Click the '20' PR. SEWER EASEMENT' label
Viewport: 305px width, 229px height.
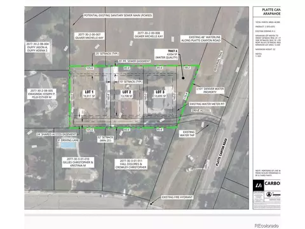coord(134,61)
